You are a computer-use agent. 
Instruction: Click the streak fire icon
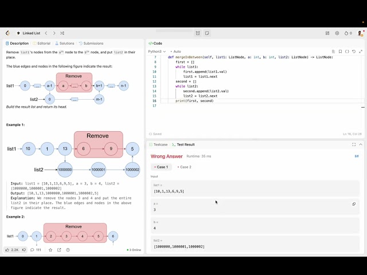(x=348, y=33)
